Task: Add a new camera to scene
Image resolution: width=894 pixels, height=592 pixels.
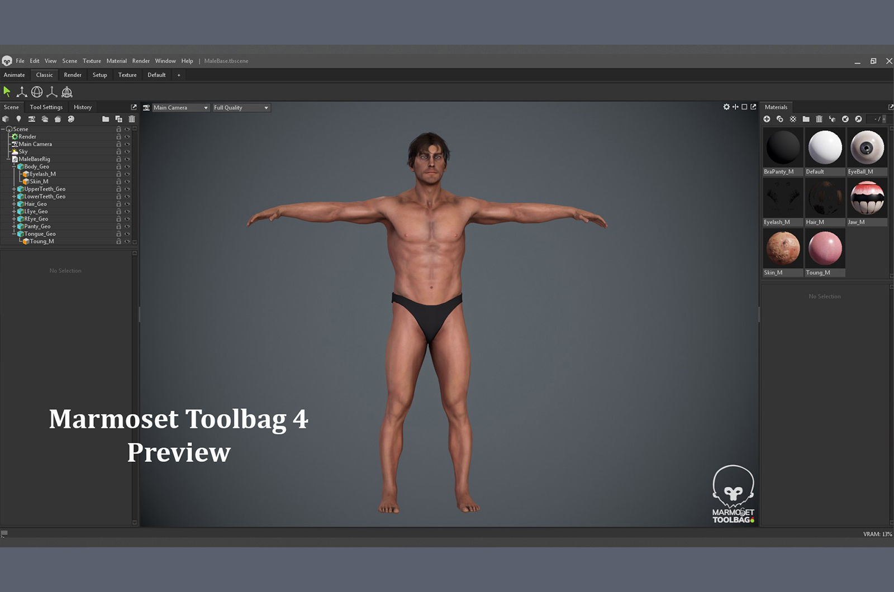Action: coord(31,119)
